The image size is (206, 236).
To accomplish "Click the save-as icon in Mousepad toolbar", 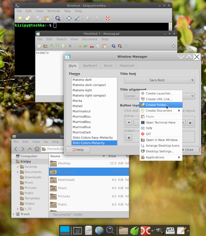I will coord(57,46).
